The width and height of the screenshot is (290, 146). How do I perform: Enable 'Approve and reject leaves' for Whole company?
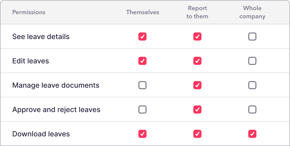coord(252,109)
